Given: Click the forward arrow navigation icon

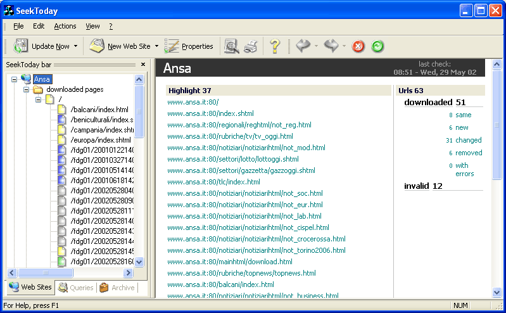Looking at the screenshot, I should 331,46.
